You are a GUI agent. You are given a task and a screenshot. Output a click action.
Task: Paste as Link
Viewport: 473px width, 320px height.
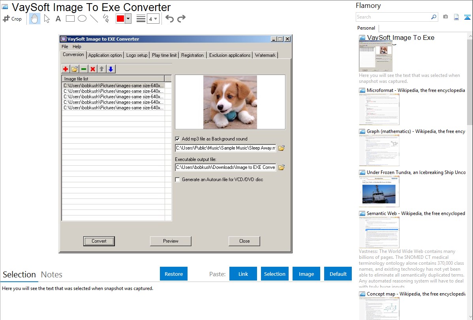point(243,274)
